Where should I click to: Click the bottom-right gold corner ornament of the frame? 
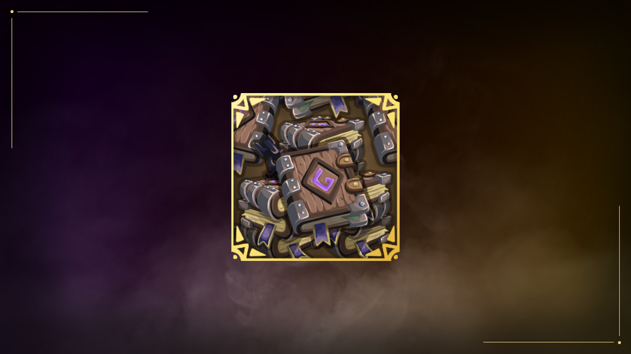tap(390, 251)
